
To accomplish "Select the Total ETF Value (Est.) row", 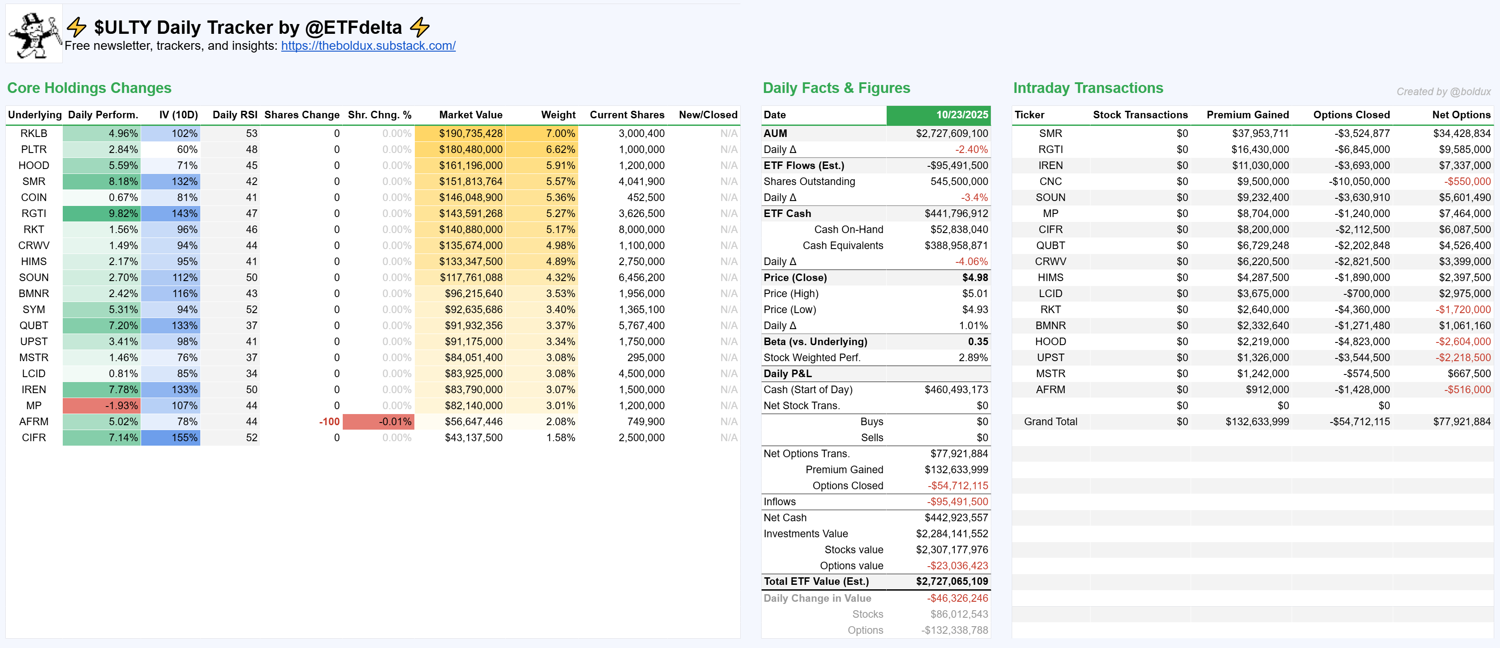I will click(x=875, y=581).
